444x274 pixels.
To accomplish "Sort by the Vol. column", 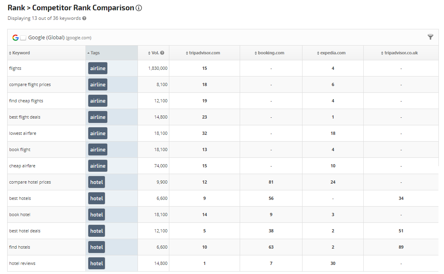I will pos(153,53).
